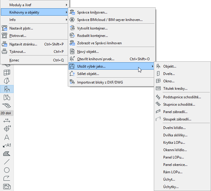Click the Nastavit plotr plotter icon

[x=4, y=28]
